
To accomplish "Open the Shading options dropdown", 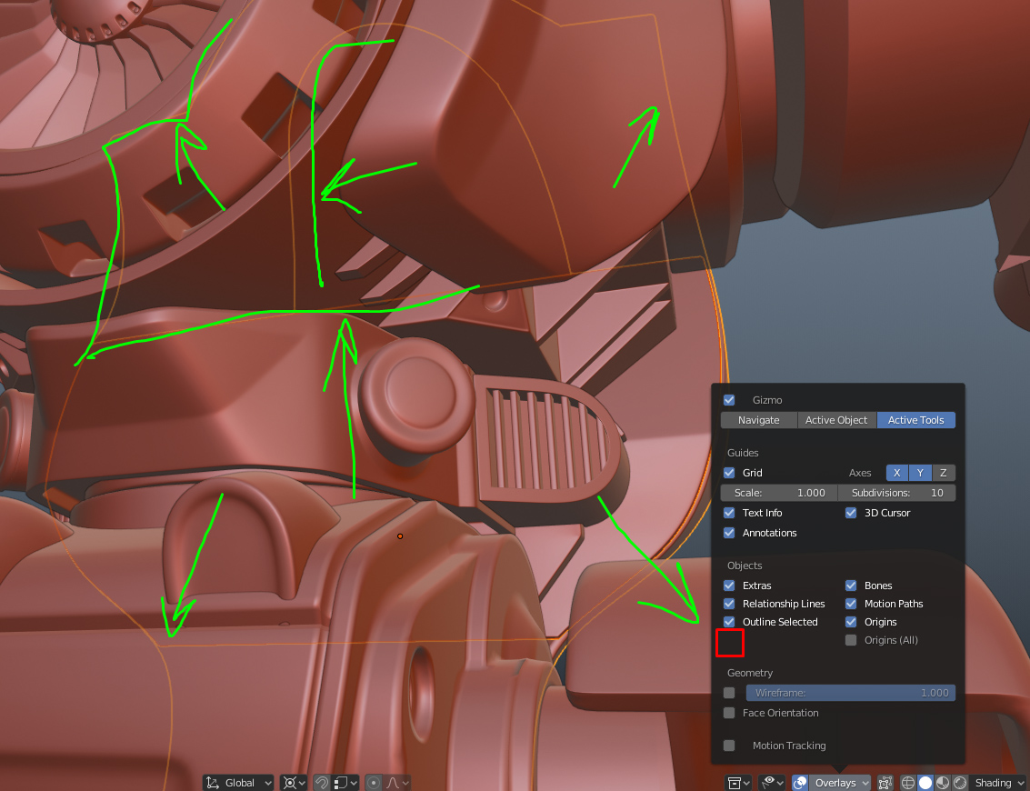I will pyautogui.click(x=999, y=783).
